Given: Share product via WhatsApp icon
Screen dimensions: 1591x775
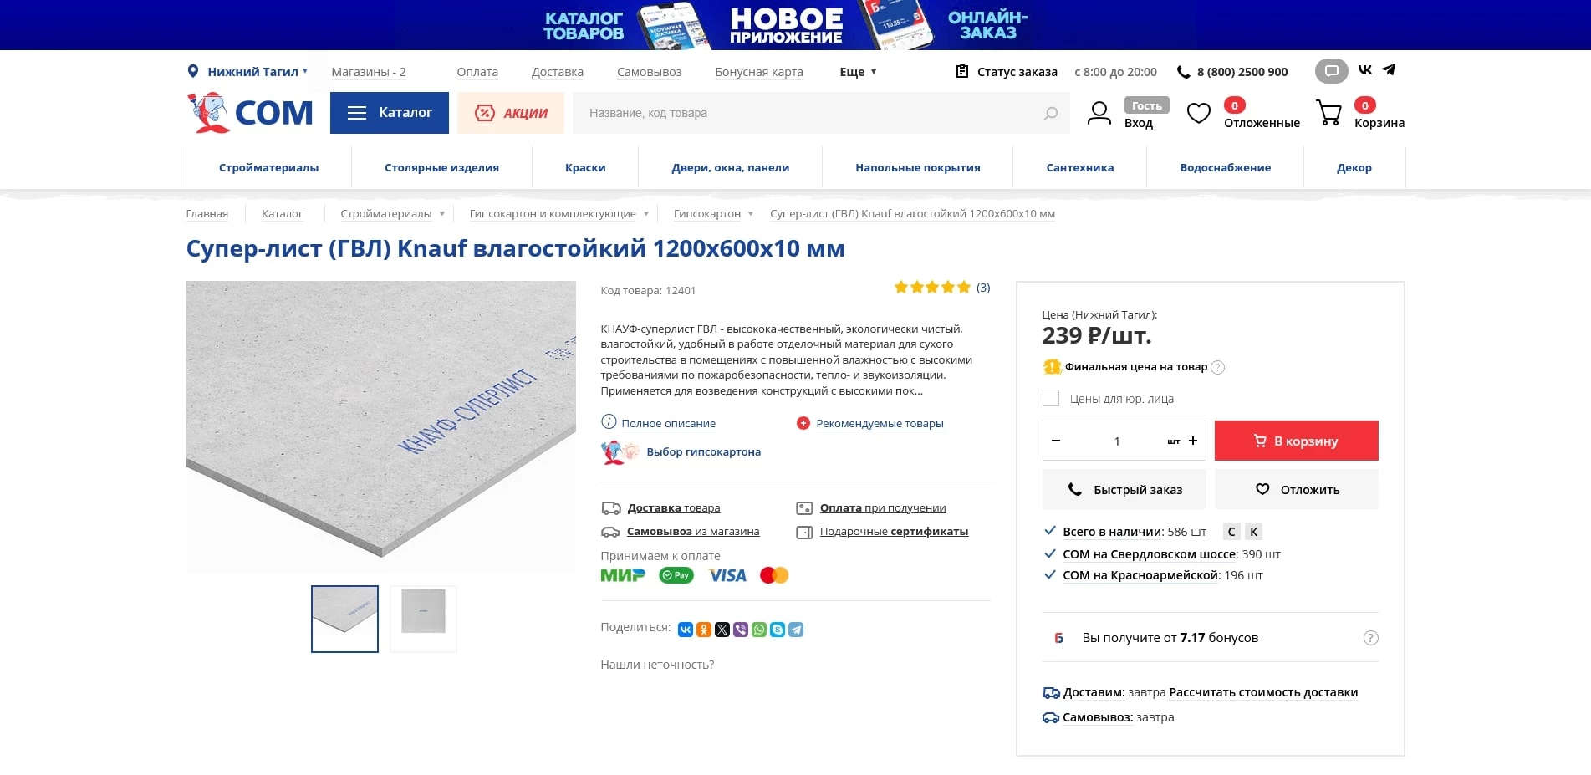Looking at the screenshot, I should point(759,630).
